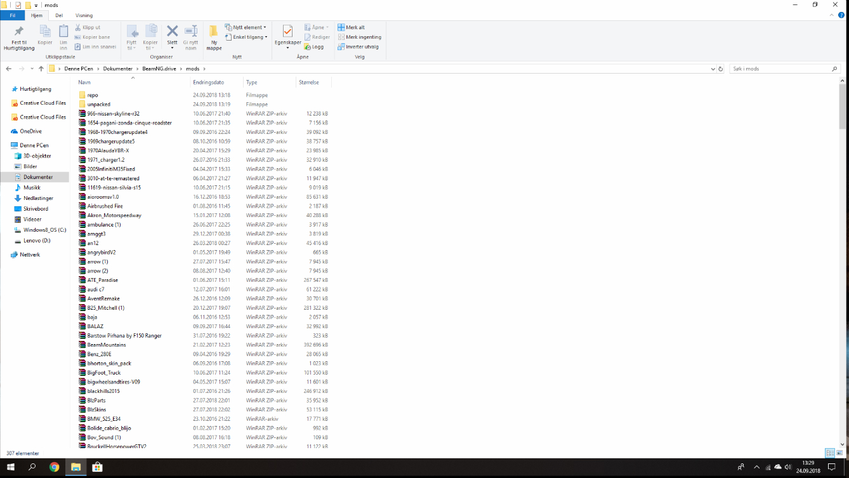Viewport: 849px width, 478px height.
Task: Click the Fest til Hurtigtilgang pin icon
Action: point(18,31)
